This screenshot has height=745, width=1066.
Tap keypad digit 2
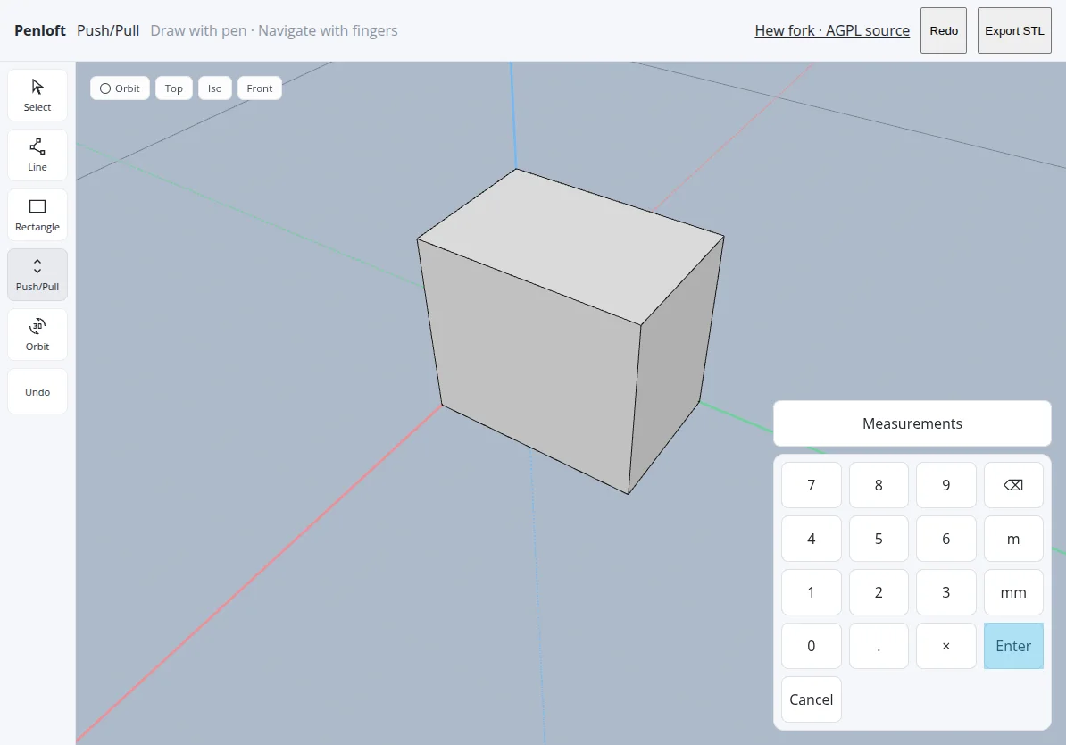[x=879, y=592]
